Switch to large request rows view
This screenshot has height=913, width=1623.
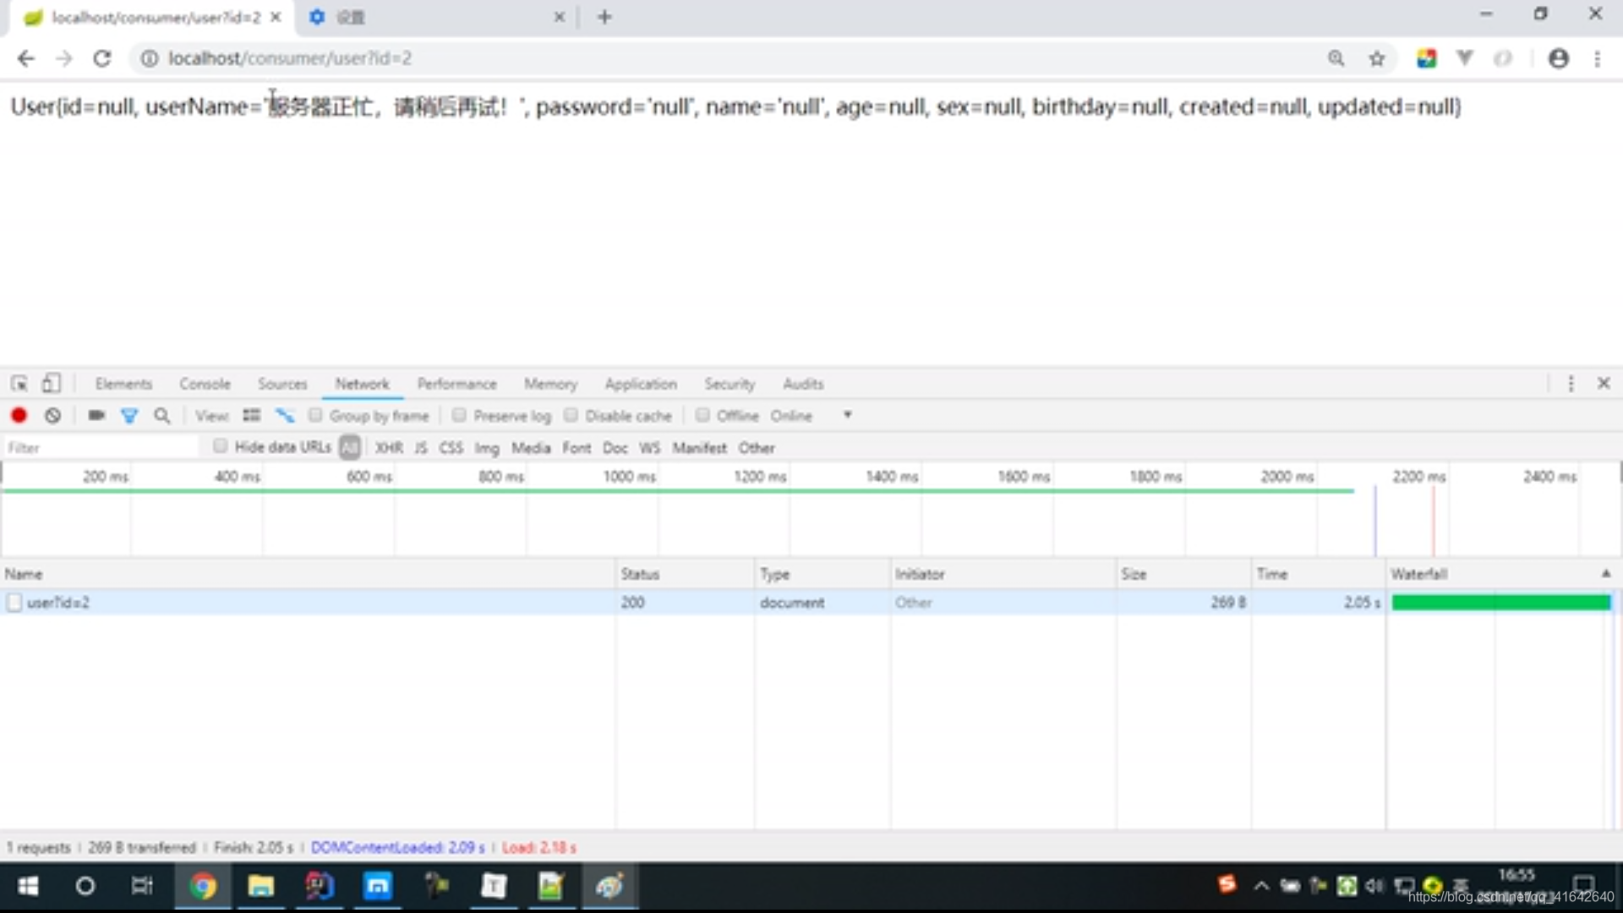[x=251, y=415]
